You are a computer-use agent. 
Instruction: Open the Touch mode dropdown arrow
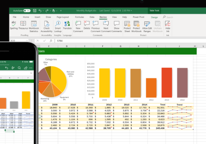(57, 11)
